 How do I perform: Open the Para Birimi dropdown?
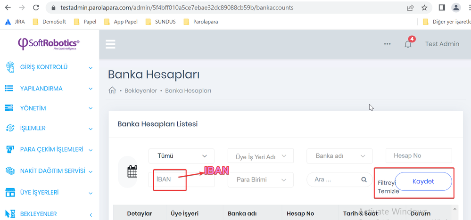(x=260, y=180)
